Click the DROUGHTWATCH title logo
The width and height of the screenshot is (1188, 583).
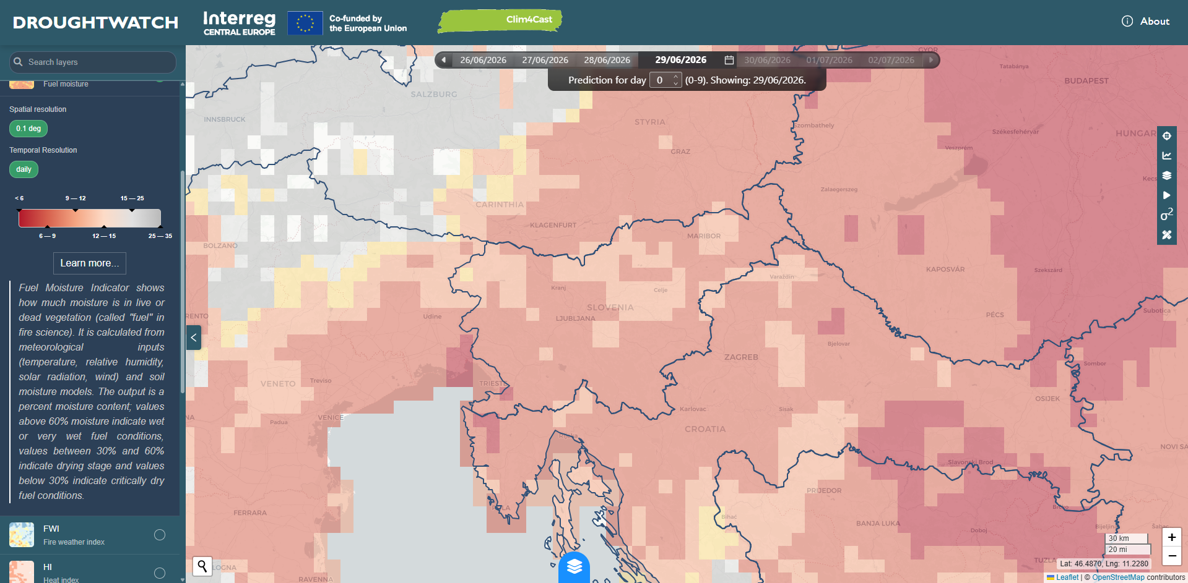click(95, 23)
